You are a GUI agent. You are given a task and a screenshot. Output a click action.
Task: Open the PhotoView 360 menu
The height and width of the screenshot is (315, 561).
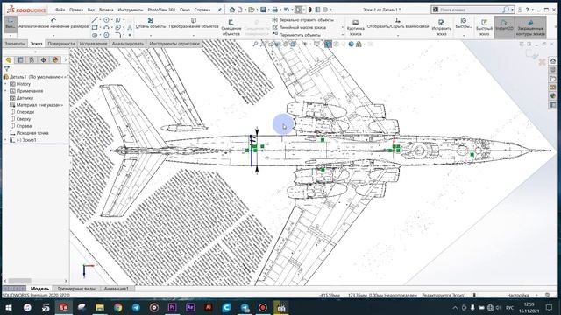click(x=161, y=10)
